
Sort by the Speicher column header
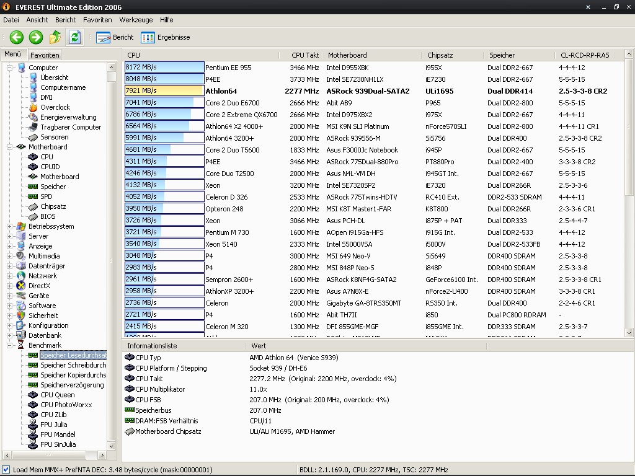pos(519,55)
